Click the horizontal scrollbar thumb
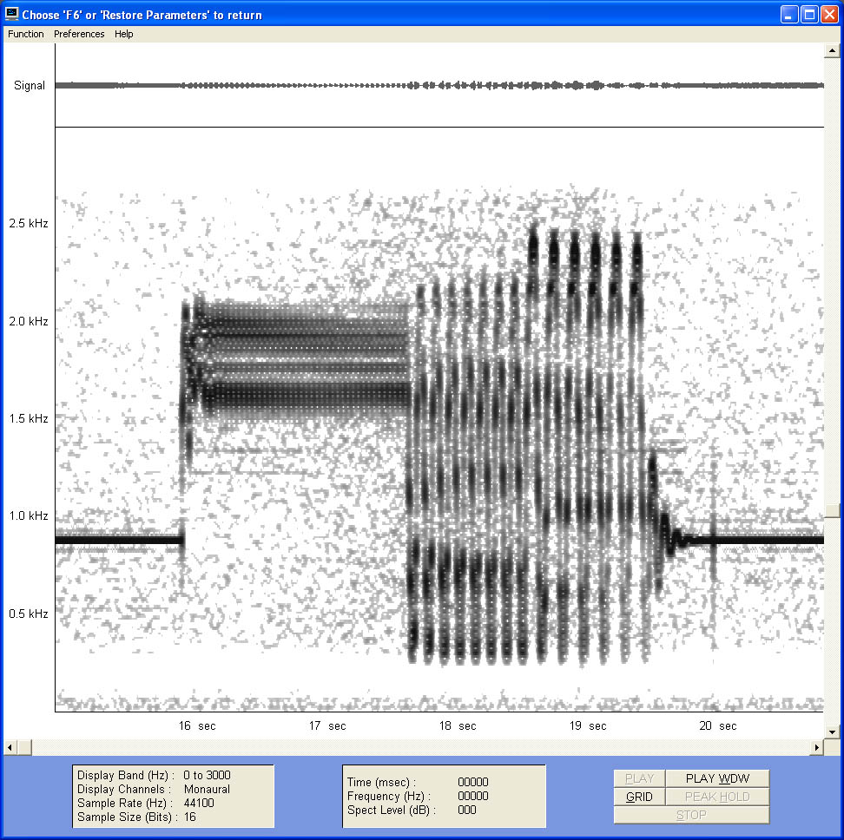 click(24, 747)
